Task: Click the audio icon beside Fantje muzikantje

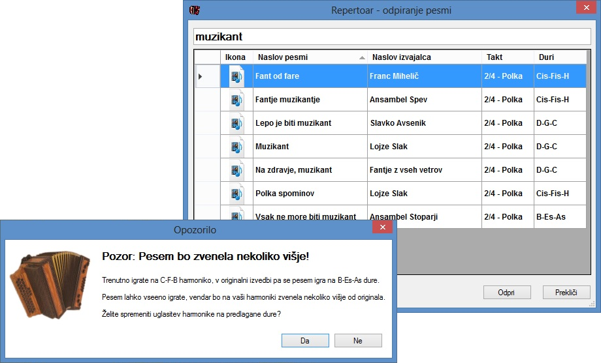Action: pyautogui.click(x=236, y=100)
